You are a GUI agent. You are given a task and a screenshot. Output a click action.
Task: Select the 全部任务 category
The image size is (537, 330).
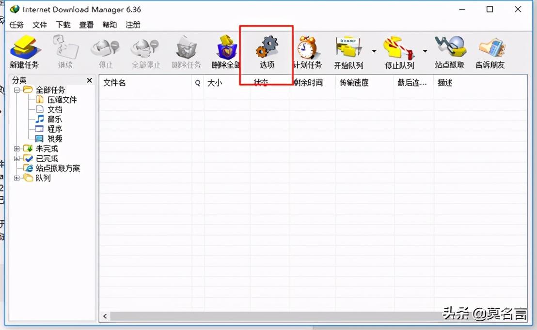[50, 90]
